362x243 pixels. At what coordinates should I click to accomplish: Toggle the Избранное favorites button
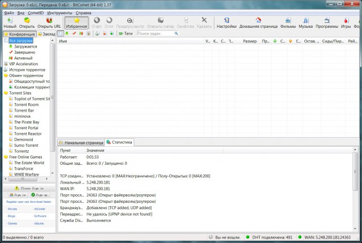click(76, 23)
